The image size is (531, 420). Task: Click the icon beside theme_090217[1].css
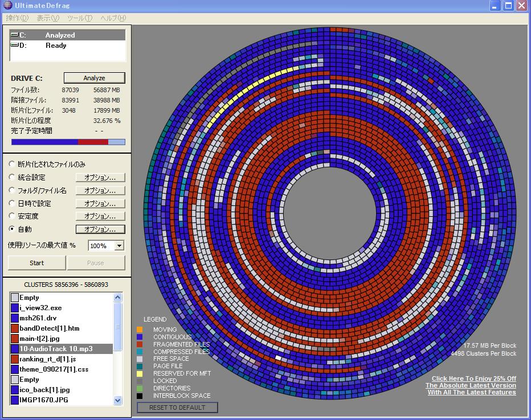point(15,369)
